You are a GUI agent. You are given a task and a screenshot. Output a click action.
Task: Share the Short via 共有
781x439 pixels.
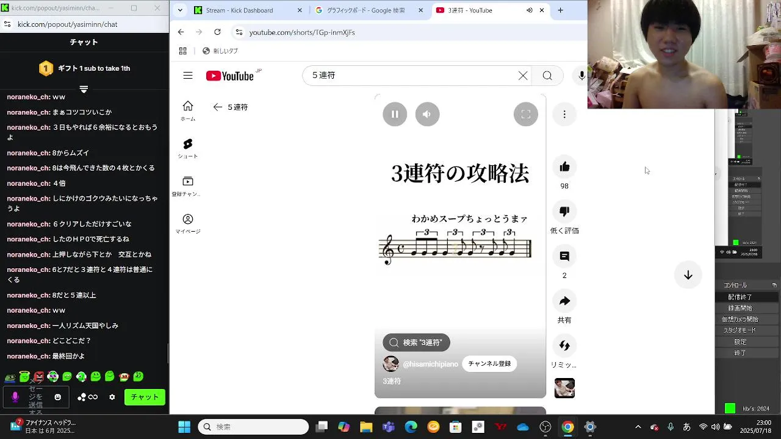(x=564, y=301)
